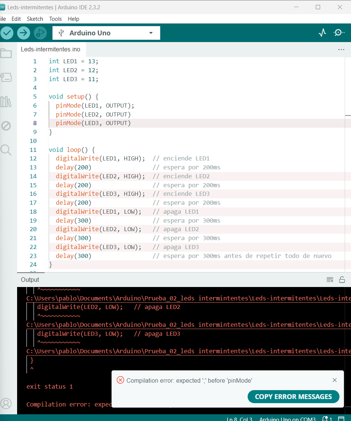Open the Sketch menu

pyautogui.click(x=35, y=19)
